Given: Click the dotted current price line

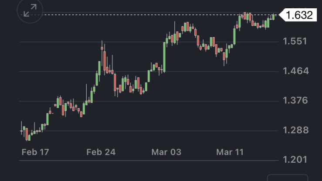Looking at the screenshot, I should (x=131, y=15).
